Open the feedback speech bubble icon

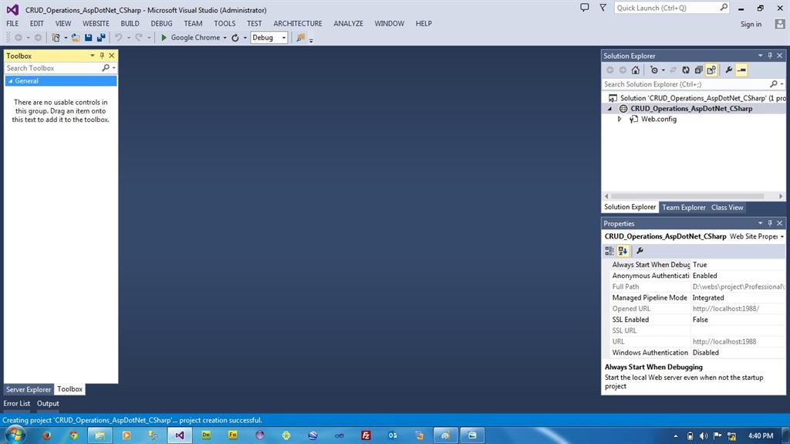click(x=585, y=8)
